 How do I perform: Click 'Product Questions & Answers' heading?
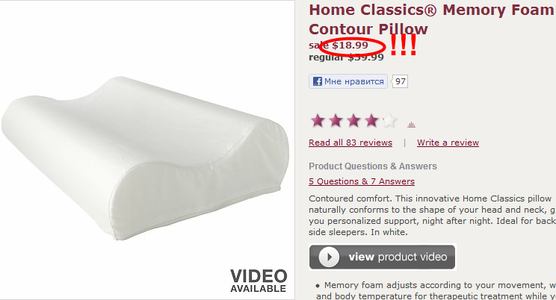click(373, 166)
